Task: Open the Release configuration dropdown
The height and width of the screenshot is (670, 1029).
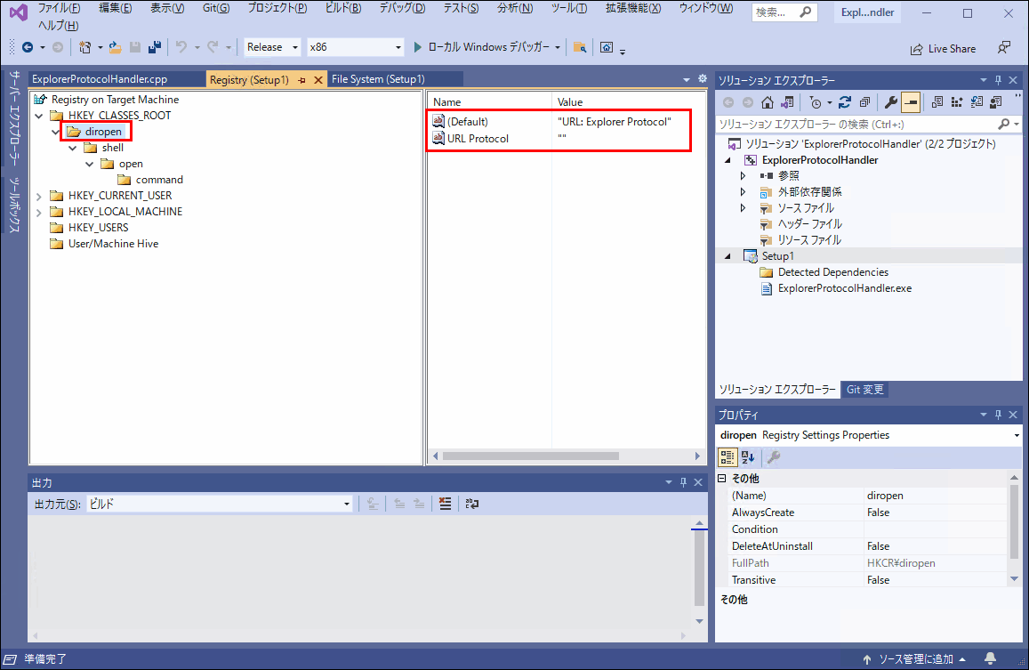Action: pyautogui.click(x=272, y=47)
